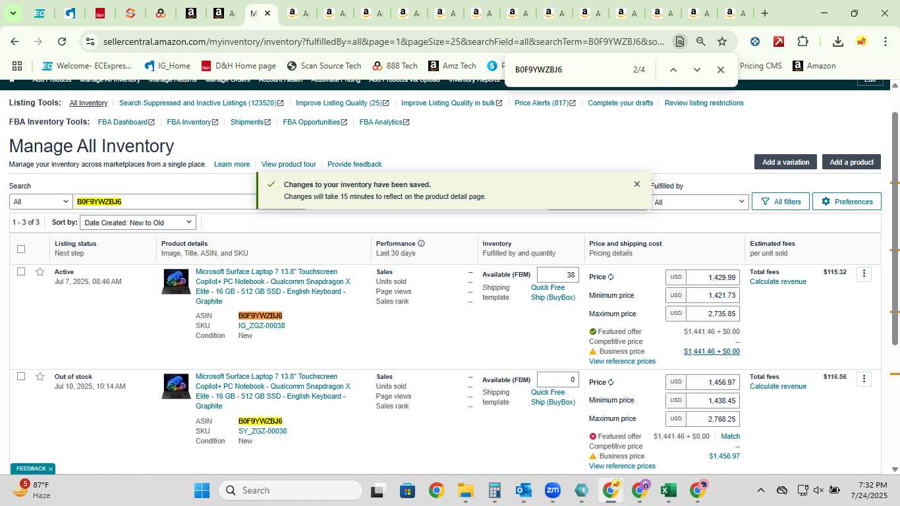Open the Sort by Date Created dropdown
The image size is (900, 506).
click(138, 223)
